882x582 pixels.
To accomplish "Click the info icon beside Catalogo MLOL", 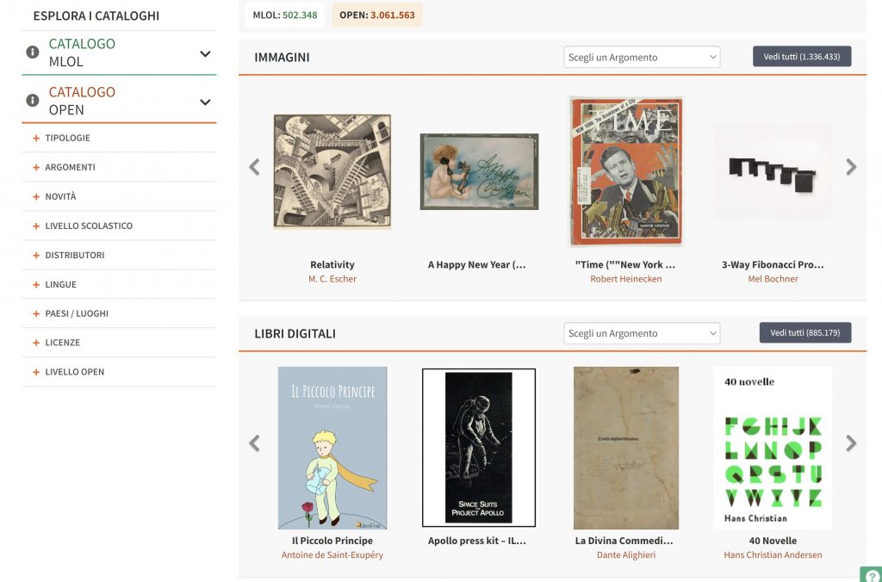I will click(x=33, y=53).
